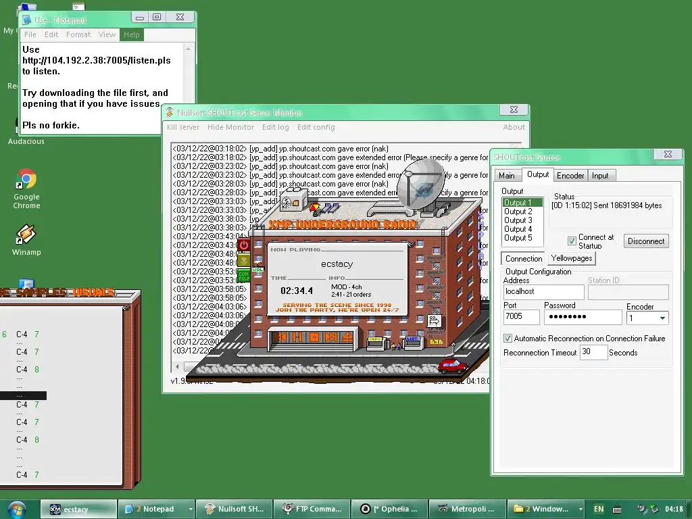Select the Yellowpages sub-tab
The height and width of the screenshot is (519, 692).
point(572,258)
